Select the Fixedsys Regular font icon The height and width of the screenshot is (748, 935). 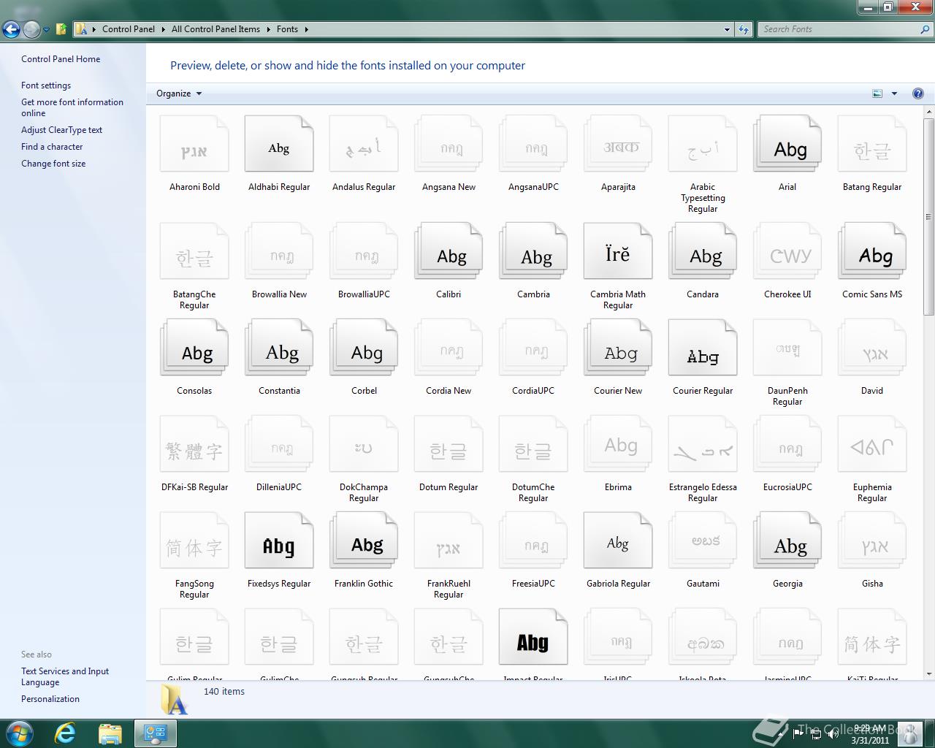click(279, 541)
